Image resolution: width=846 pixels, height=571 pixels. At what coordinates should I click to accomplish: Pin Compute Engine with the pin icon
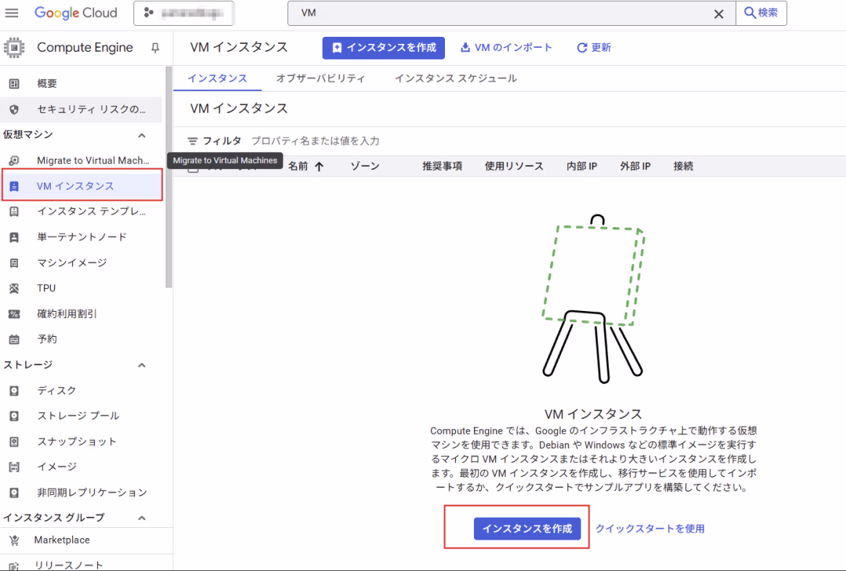point(155,48)
